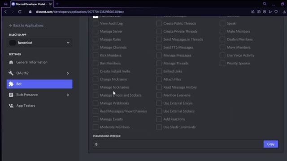Viewport: 287px width, 161px height.
Task: Tick Read Message History checkbox
Action: coord(159,87)
